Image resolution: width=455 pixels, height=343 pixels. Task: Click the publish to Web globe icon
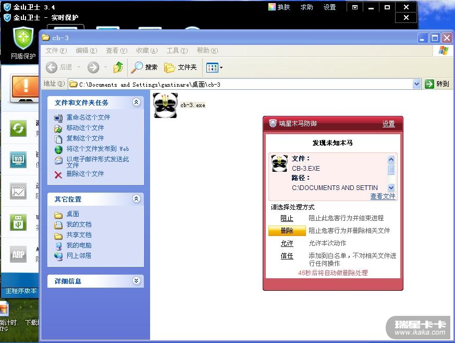pyautogui.click(x=58, y=150)
